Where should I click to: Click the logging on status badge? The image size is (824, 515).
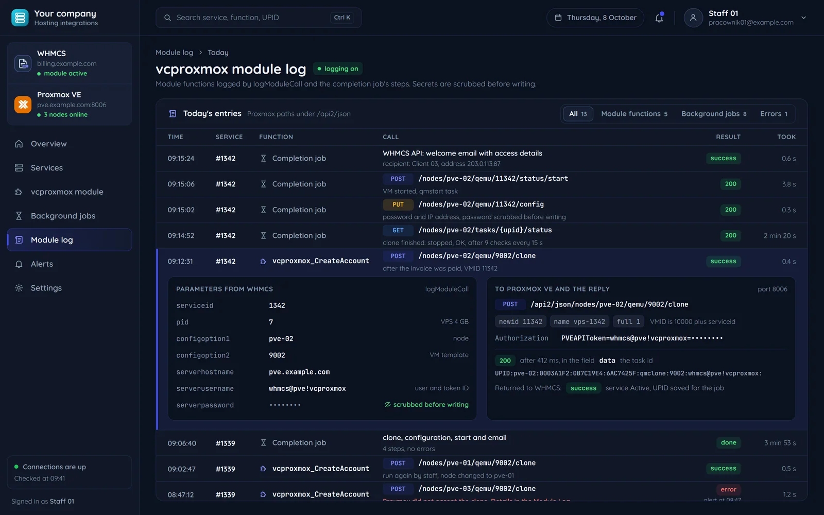point(338,68)
